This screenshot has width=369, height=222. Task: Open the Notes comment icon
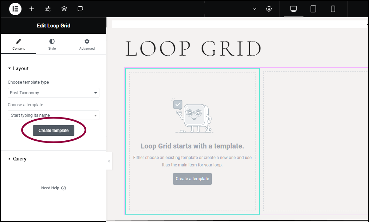(80, 9)
